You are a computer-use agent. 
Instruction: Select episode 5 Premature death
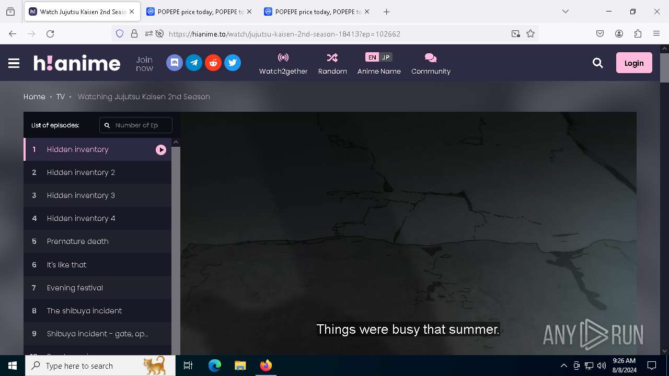coord(97,241)
